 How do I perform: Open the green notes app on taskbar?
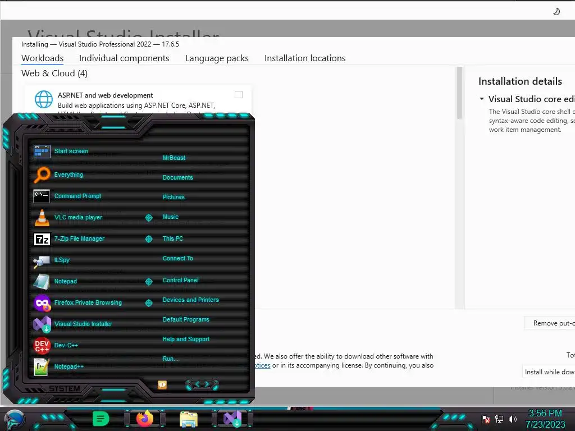tap(101, 419)
